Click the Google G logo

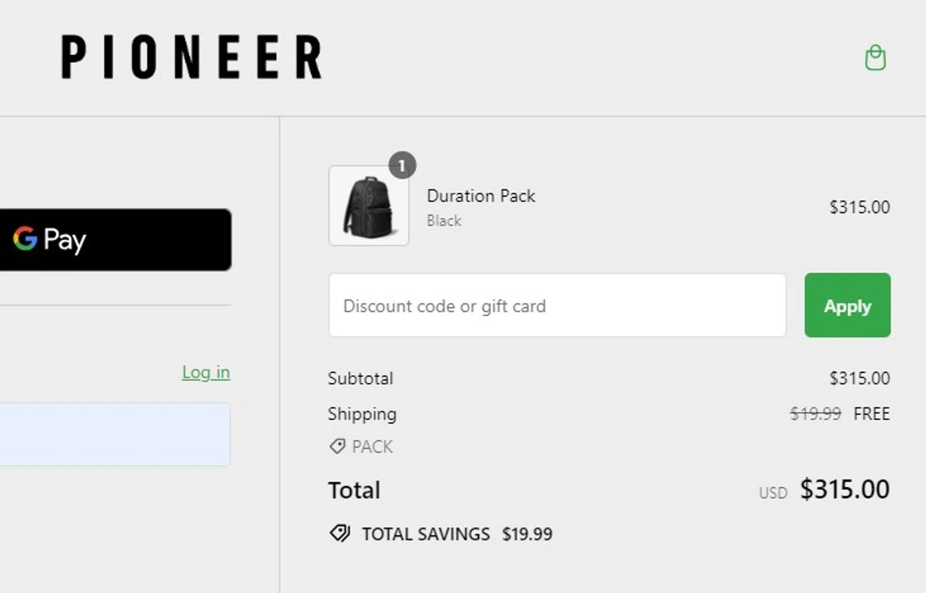(25, 239)
